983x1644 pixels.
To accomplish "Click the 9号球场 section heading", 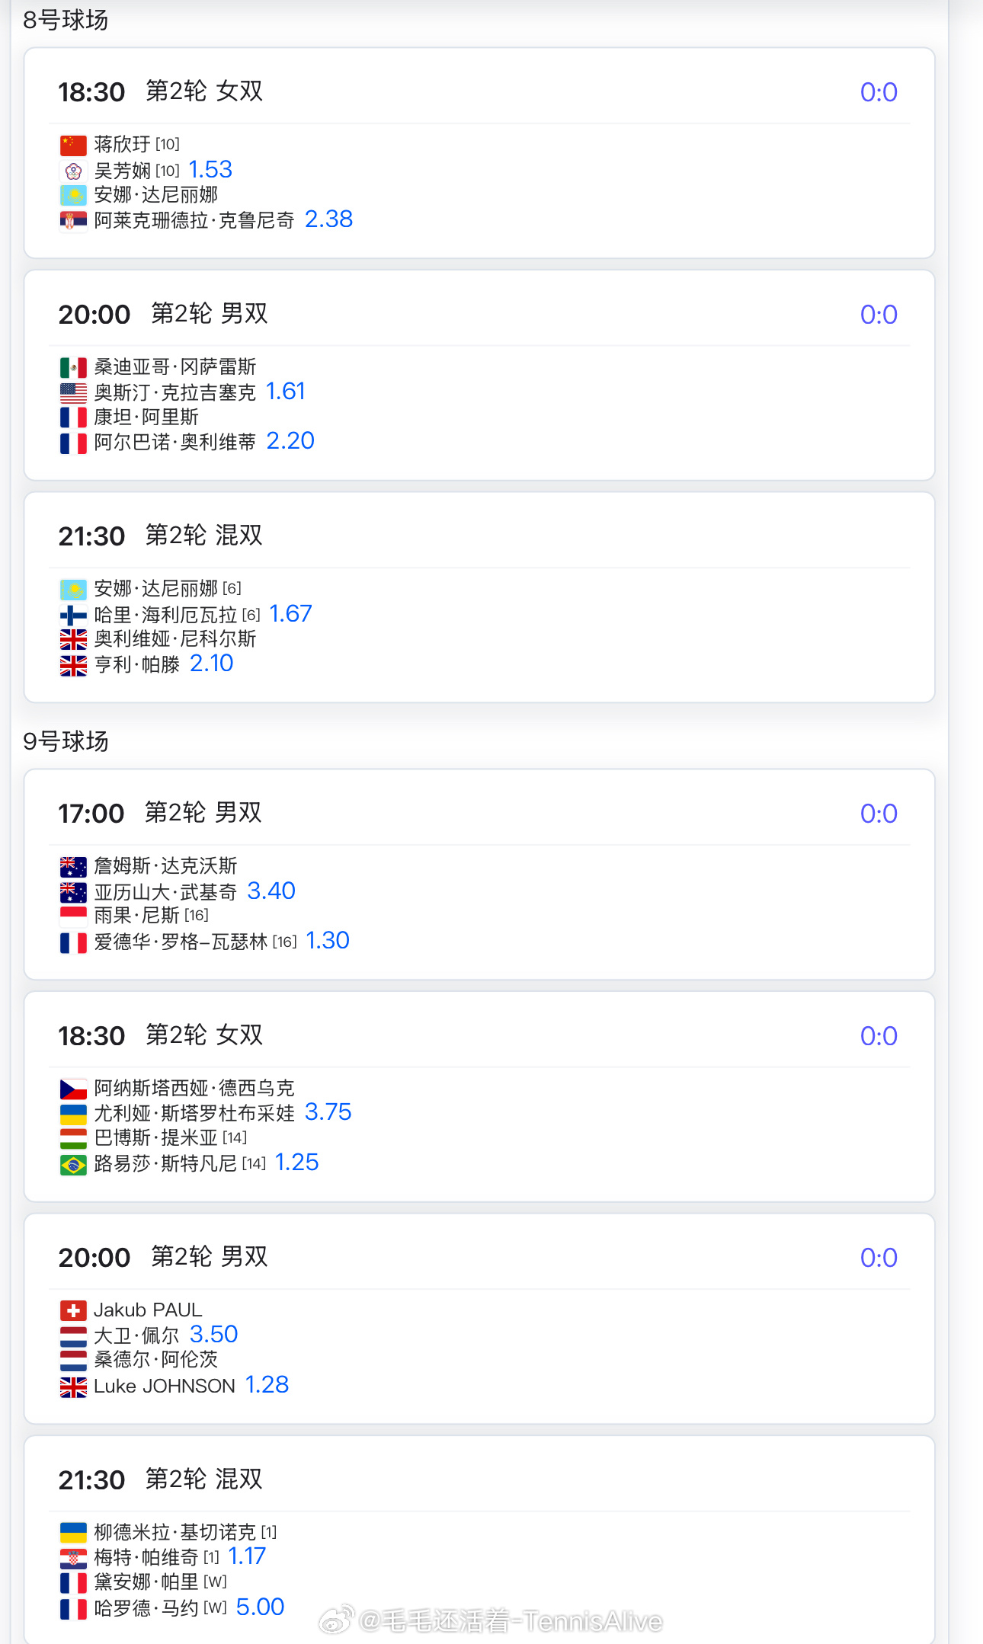I will tap(66, 741).
